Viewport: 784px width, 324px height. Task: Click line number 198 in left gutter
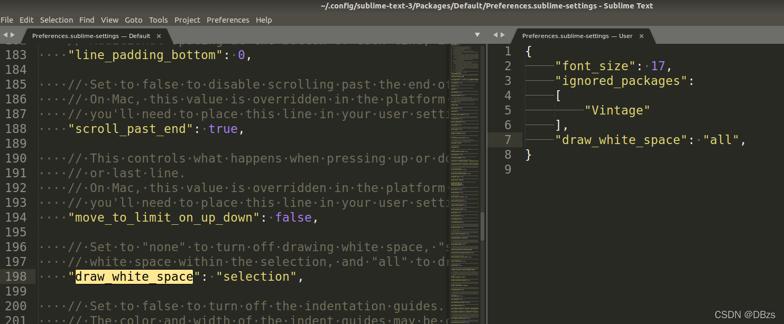pos(16,277)
